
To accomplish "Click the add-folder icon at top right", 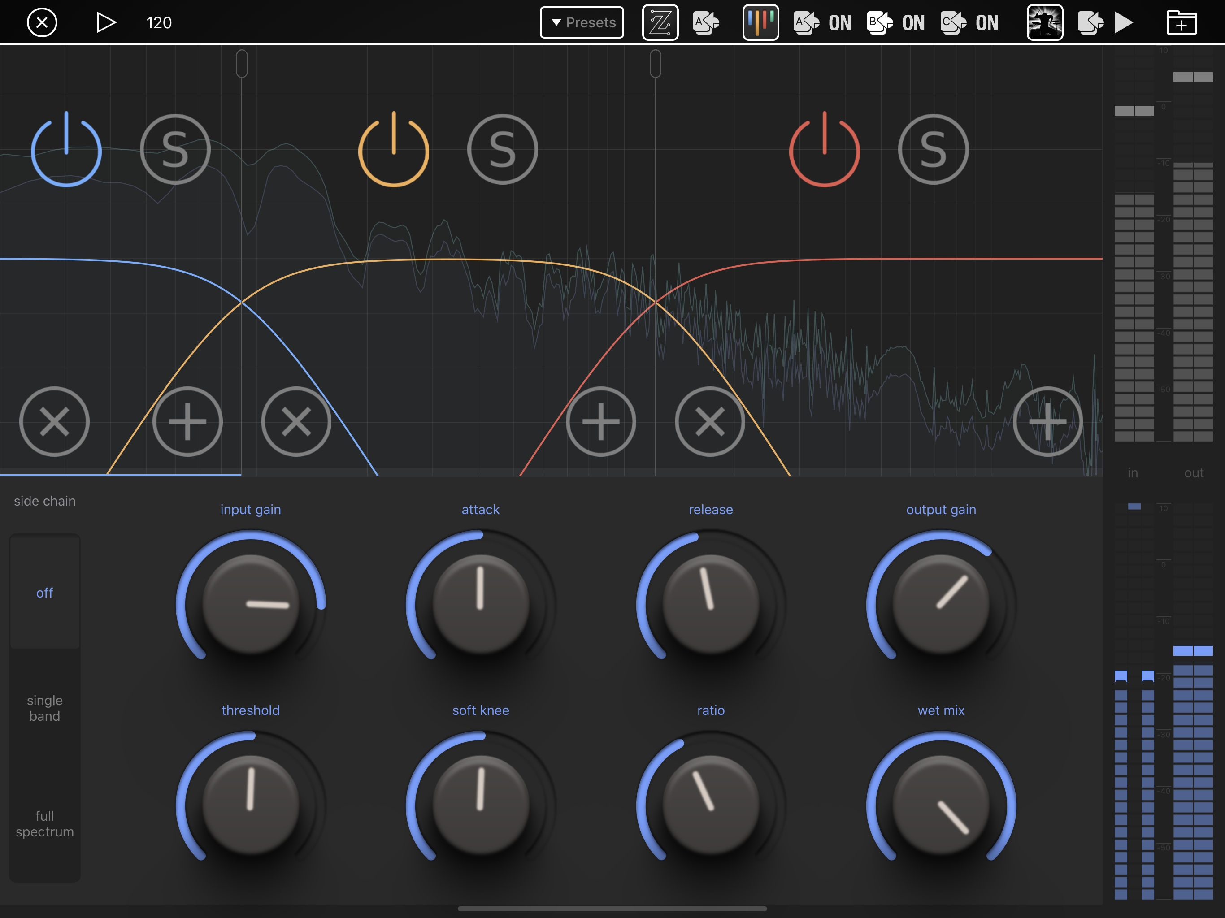I will click(1181, 23).
